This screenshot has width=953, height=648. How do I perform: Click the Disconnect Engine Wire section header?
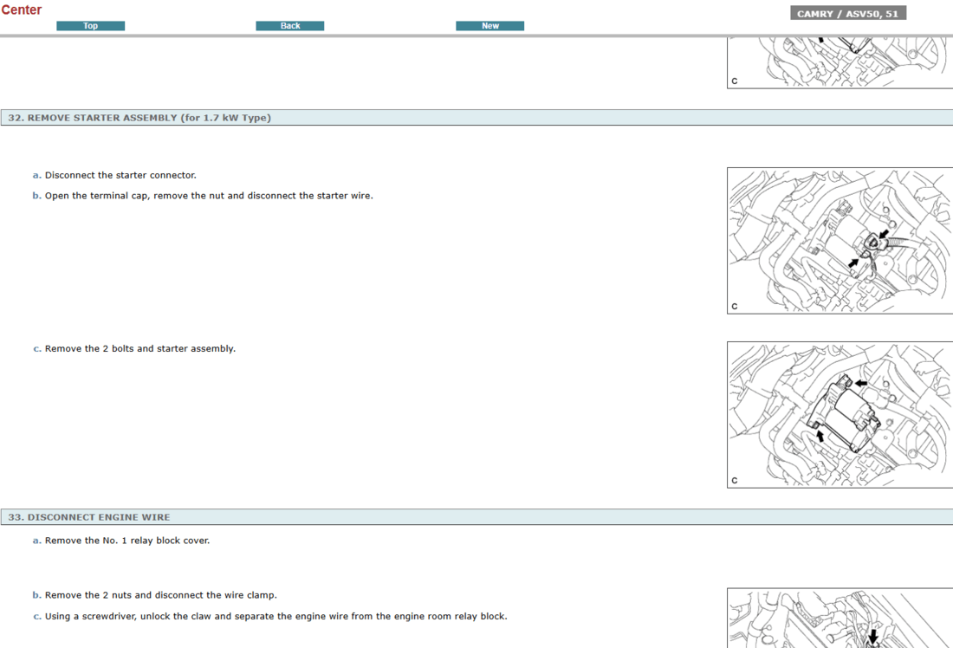click(89, 517)
